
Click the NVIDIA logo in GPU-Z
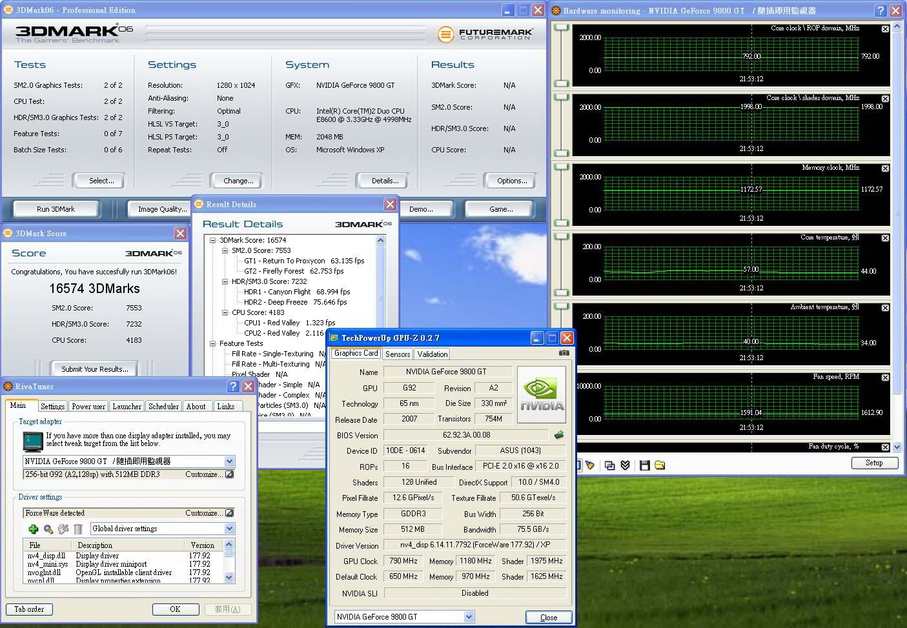click(542, 394)
